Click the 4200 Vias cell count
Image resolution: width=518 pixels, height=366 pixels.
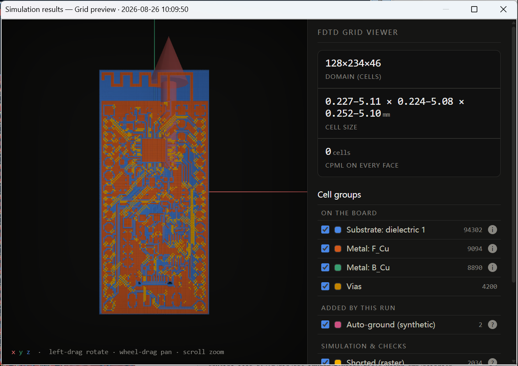pos(490,287)
